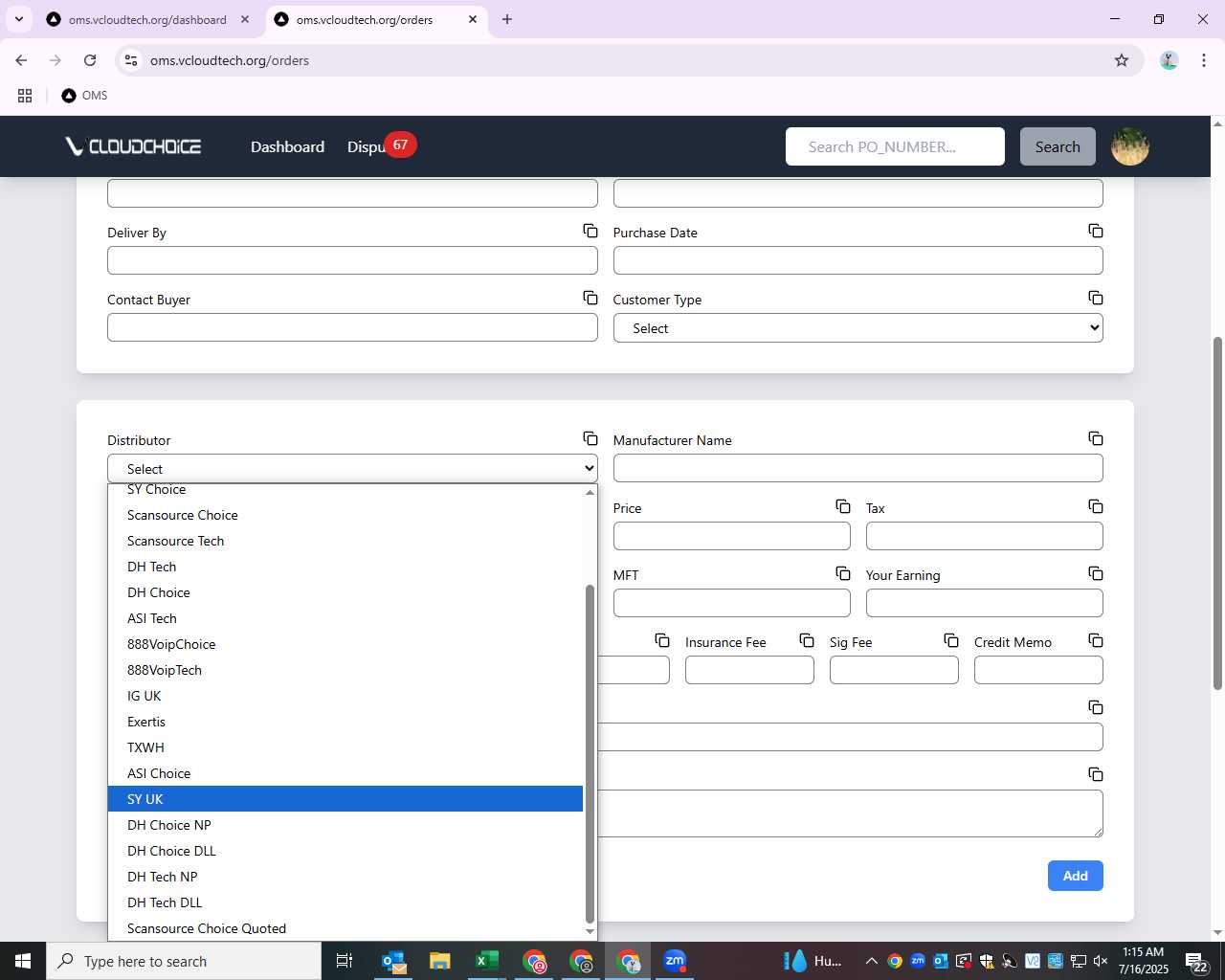
Task: Open File Explorer from the taskbar
Action: 440,961
